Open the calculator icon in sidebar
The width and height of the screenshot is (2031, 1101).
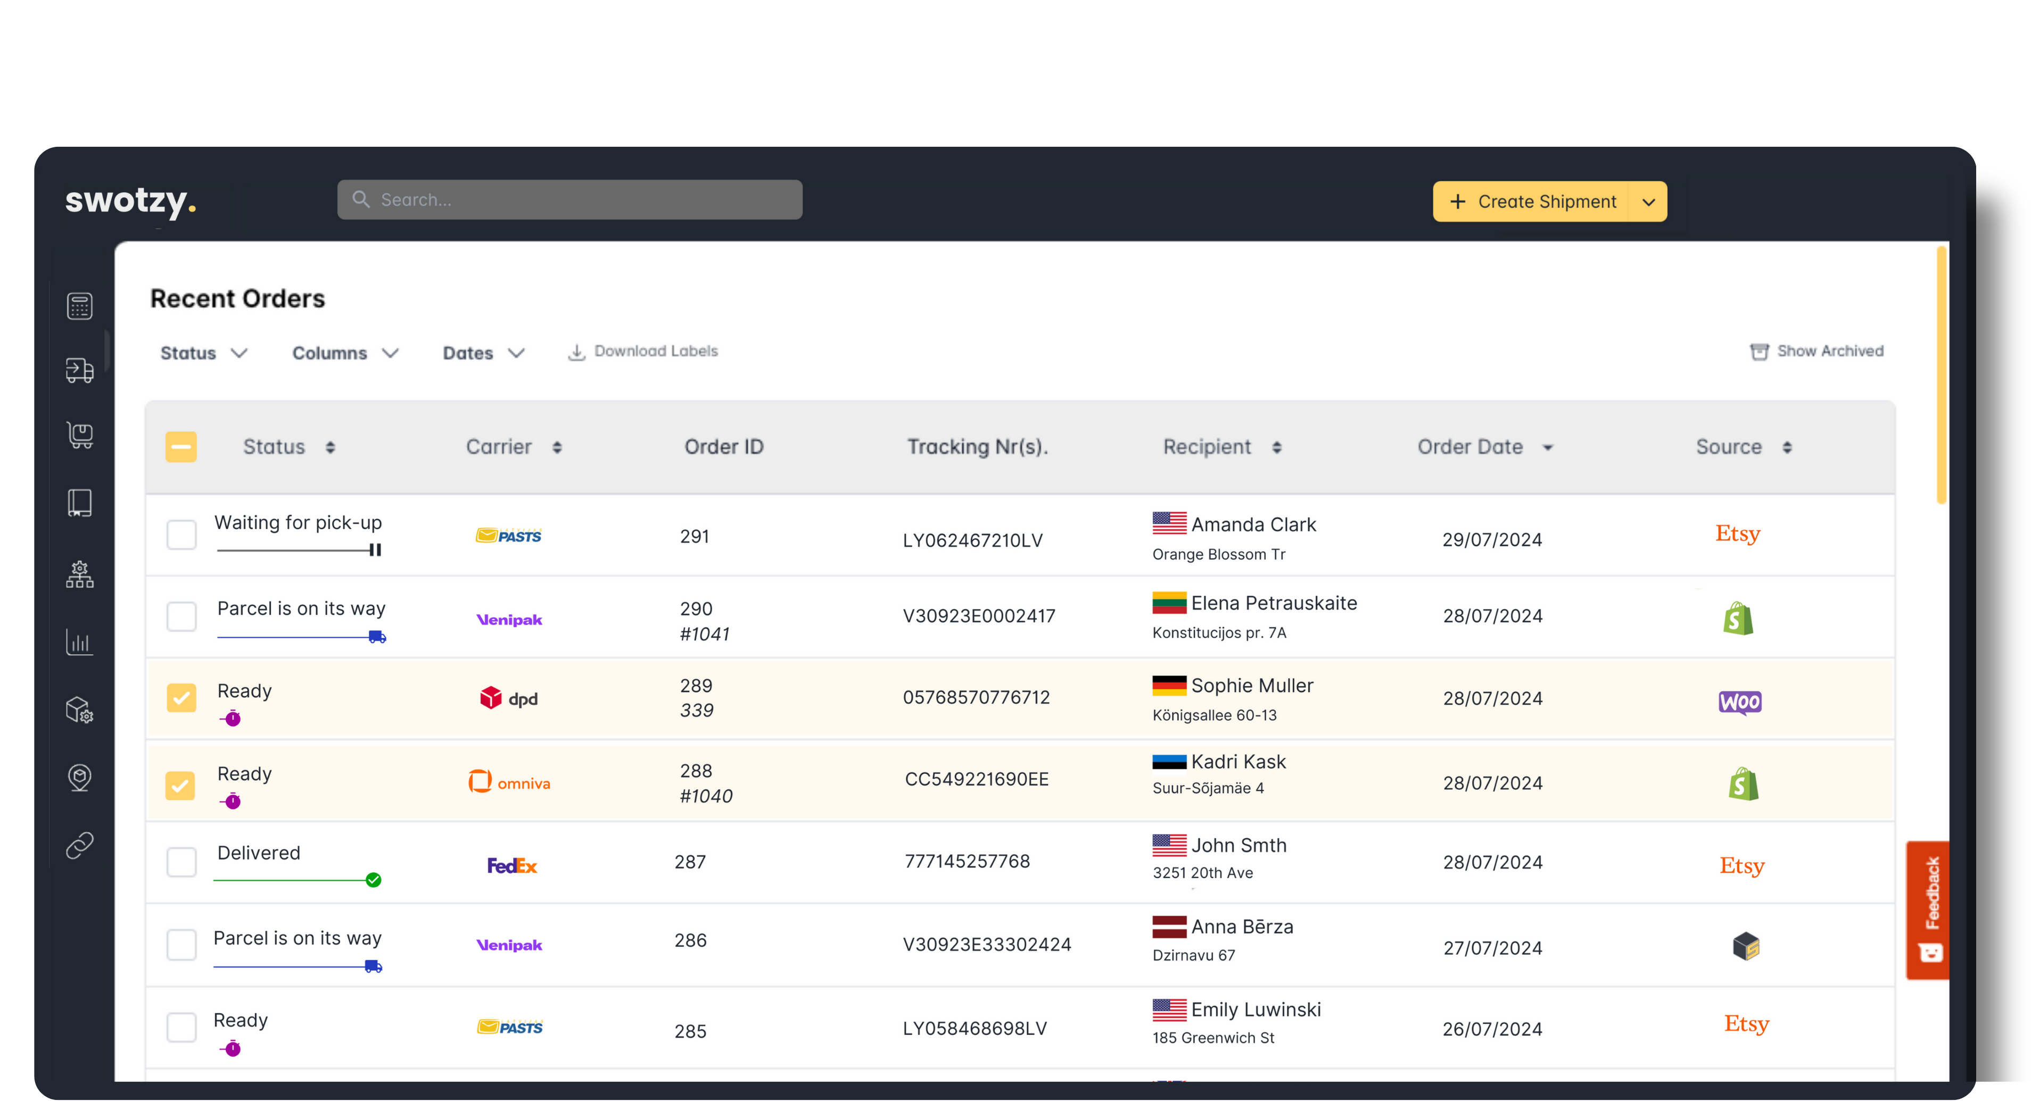point(80,306)
